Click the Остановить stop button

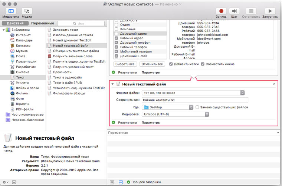(x=251, y=11)
